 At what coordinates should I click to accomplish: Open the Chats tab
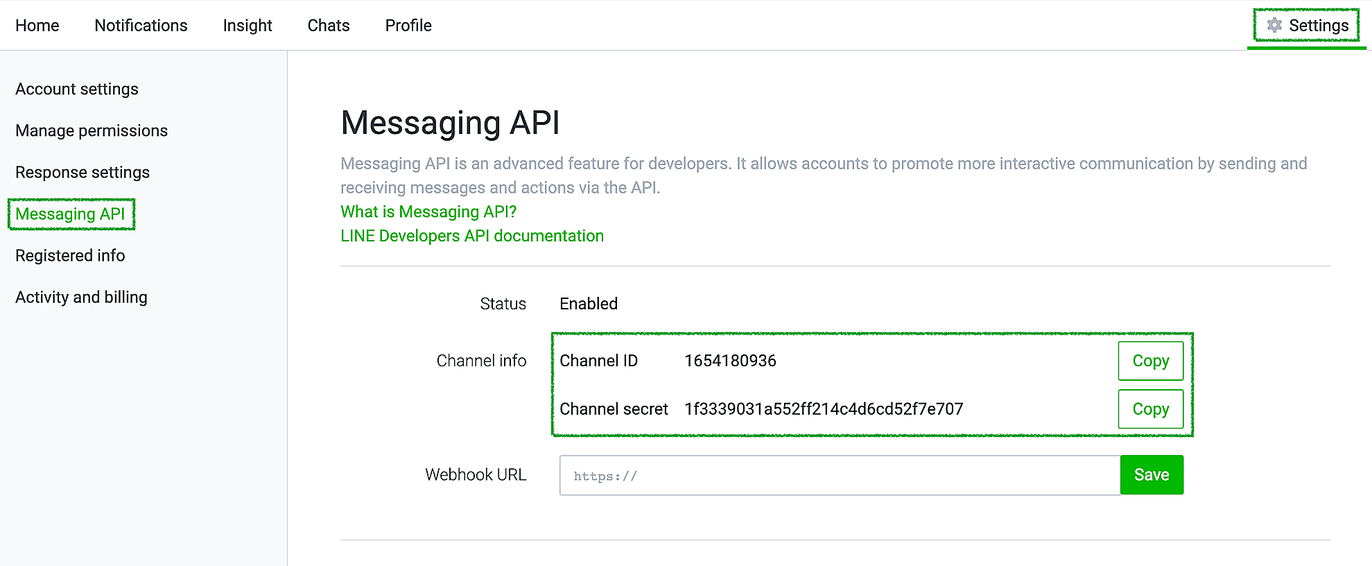click(329, 26)
